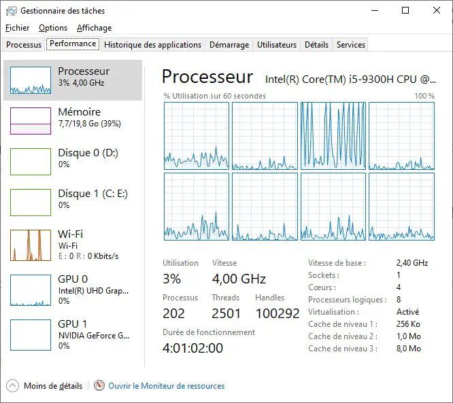Open Disque 1 (C: E:) performance view
The height and width of the screenshot is (403, 453).
pos(73,199)
